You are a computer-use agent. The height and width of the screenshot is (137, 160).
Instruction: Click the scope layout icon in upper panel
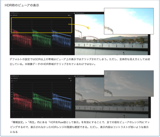click(71, 17)
